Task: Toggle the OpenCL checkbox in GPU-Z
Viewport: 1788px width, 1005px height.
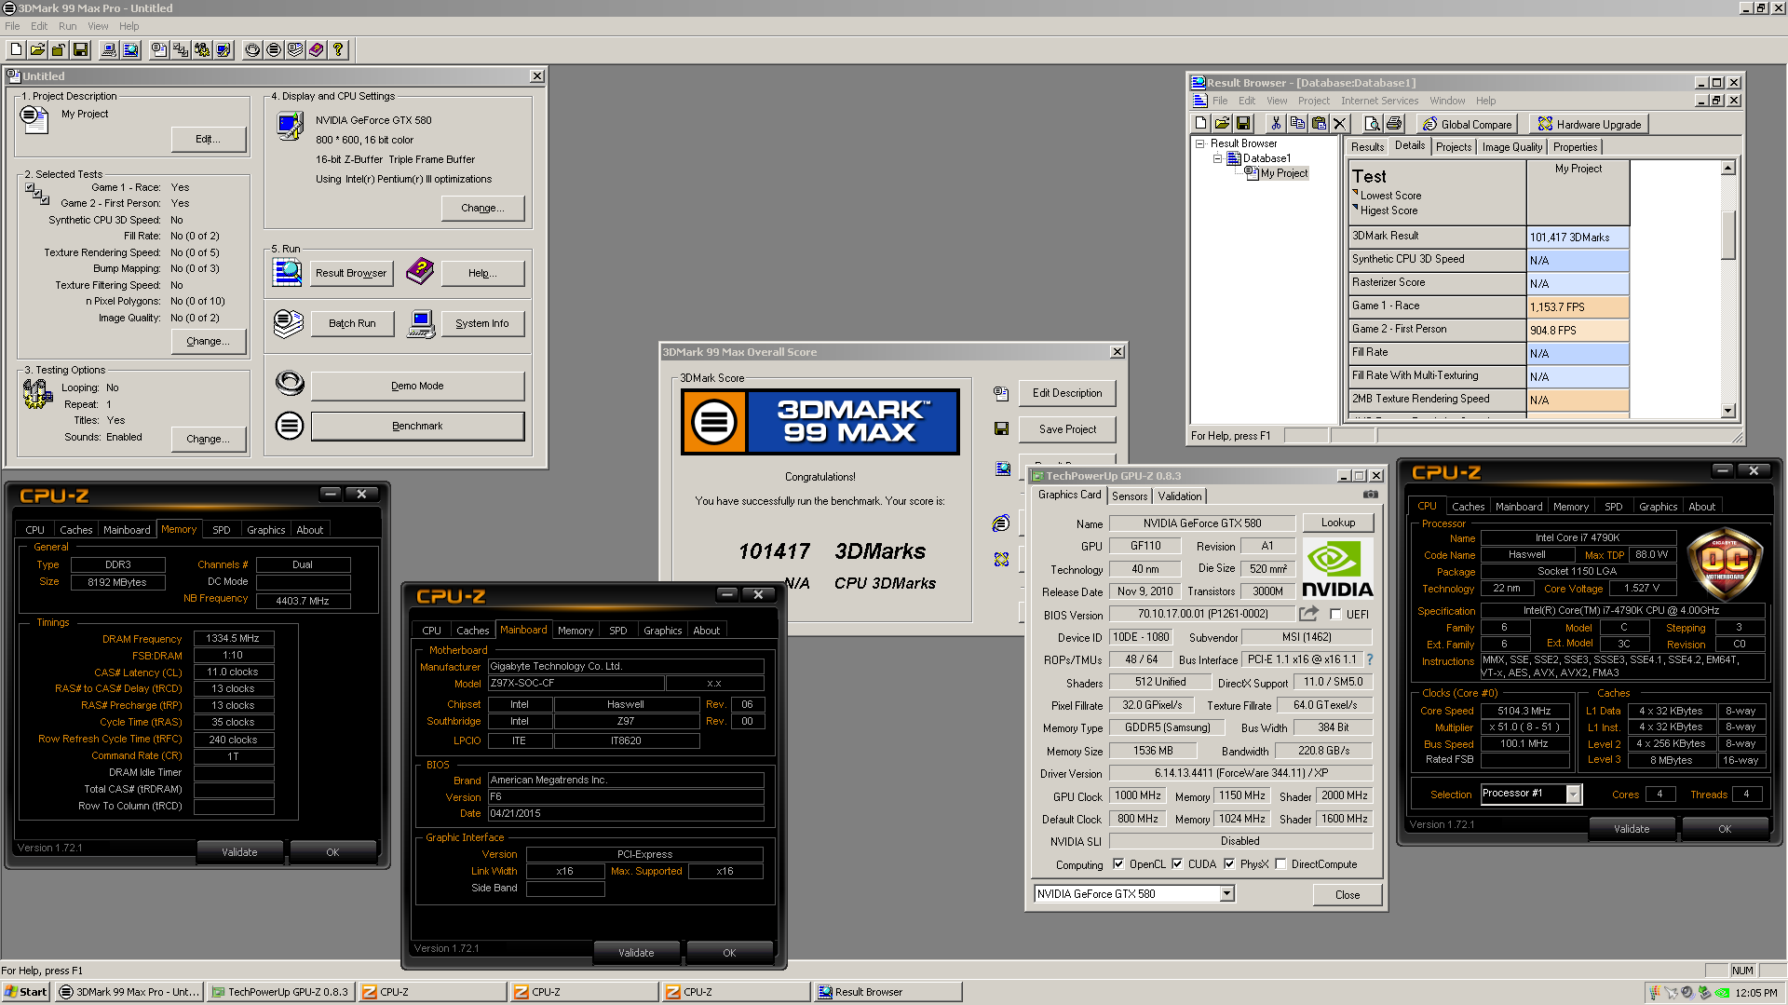Action: 1118,864
